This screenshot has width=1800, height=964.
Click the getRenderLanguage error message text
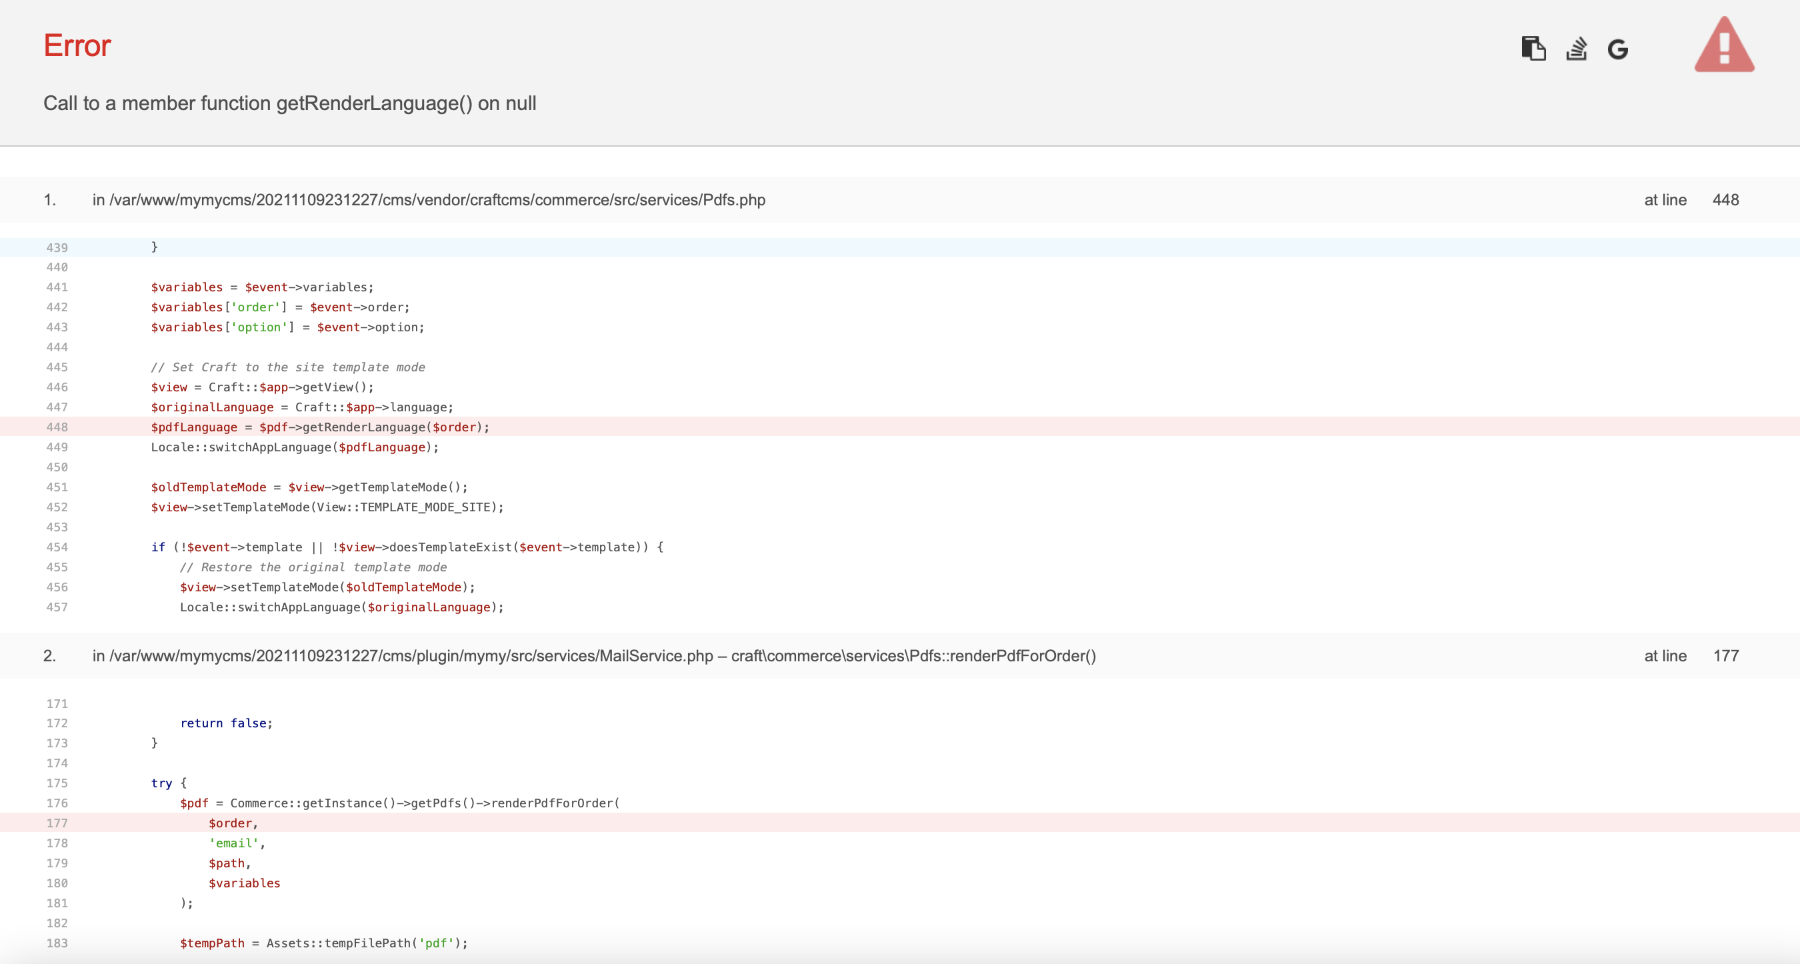tap(289, 103)
